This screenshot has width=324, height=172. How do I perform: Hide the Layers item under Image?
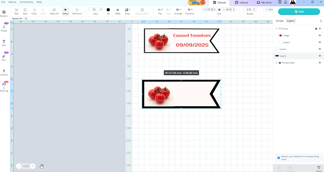click(320, 42)
